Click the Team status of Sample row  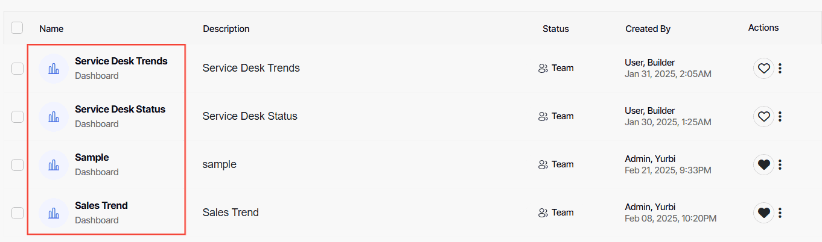pyautogui.click(x=556, y=164)
